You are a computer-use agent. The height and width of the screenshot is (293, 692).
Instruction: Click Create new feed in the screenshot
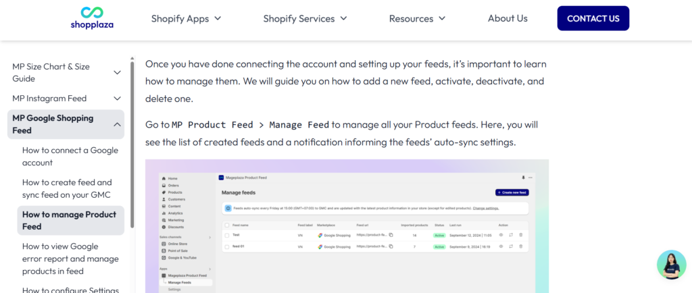pyautogui.click(x=512, y=192)
